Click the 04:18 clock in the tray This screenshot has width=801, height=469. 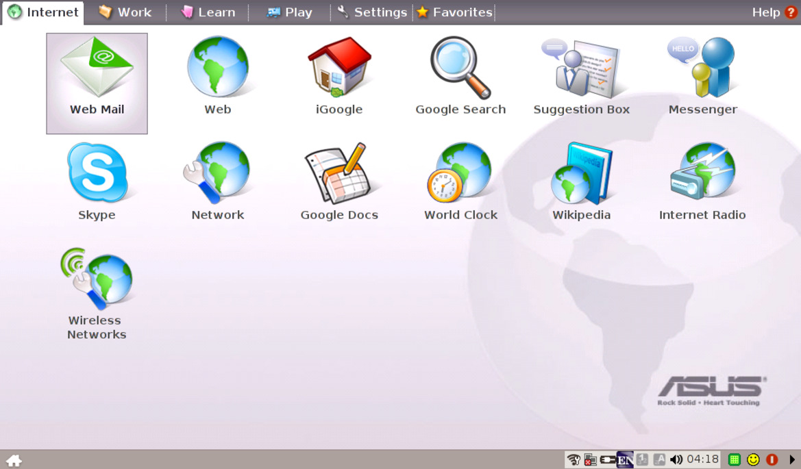coord(703,459)
